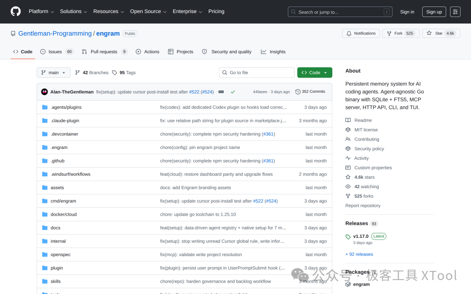The width and height of the screenshot is (471, 294).
Task: Click the assets folder icon
Action: coord(45,187)
